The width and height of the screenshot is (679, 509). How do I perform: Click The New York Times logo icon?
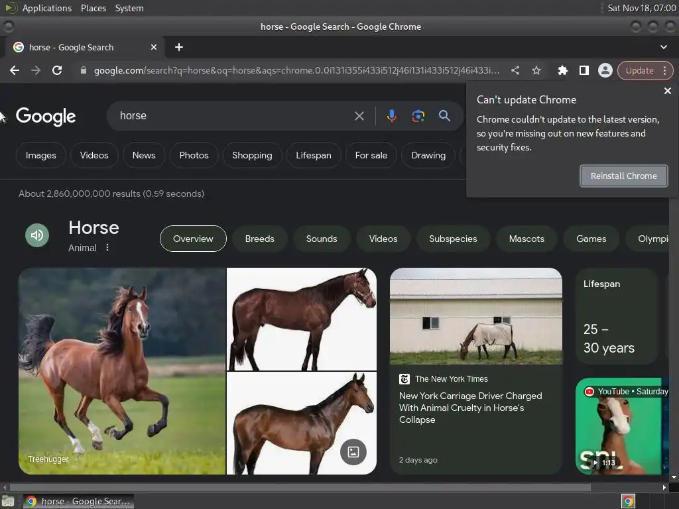[x=404, y=379]
